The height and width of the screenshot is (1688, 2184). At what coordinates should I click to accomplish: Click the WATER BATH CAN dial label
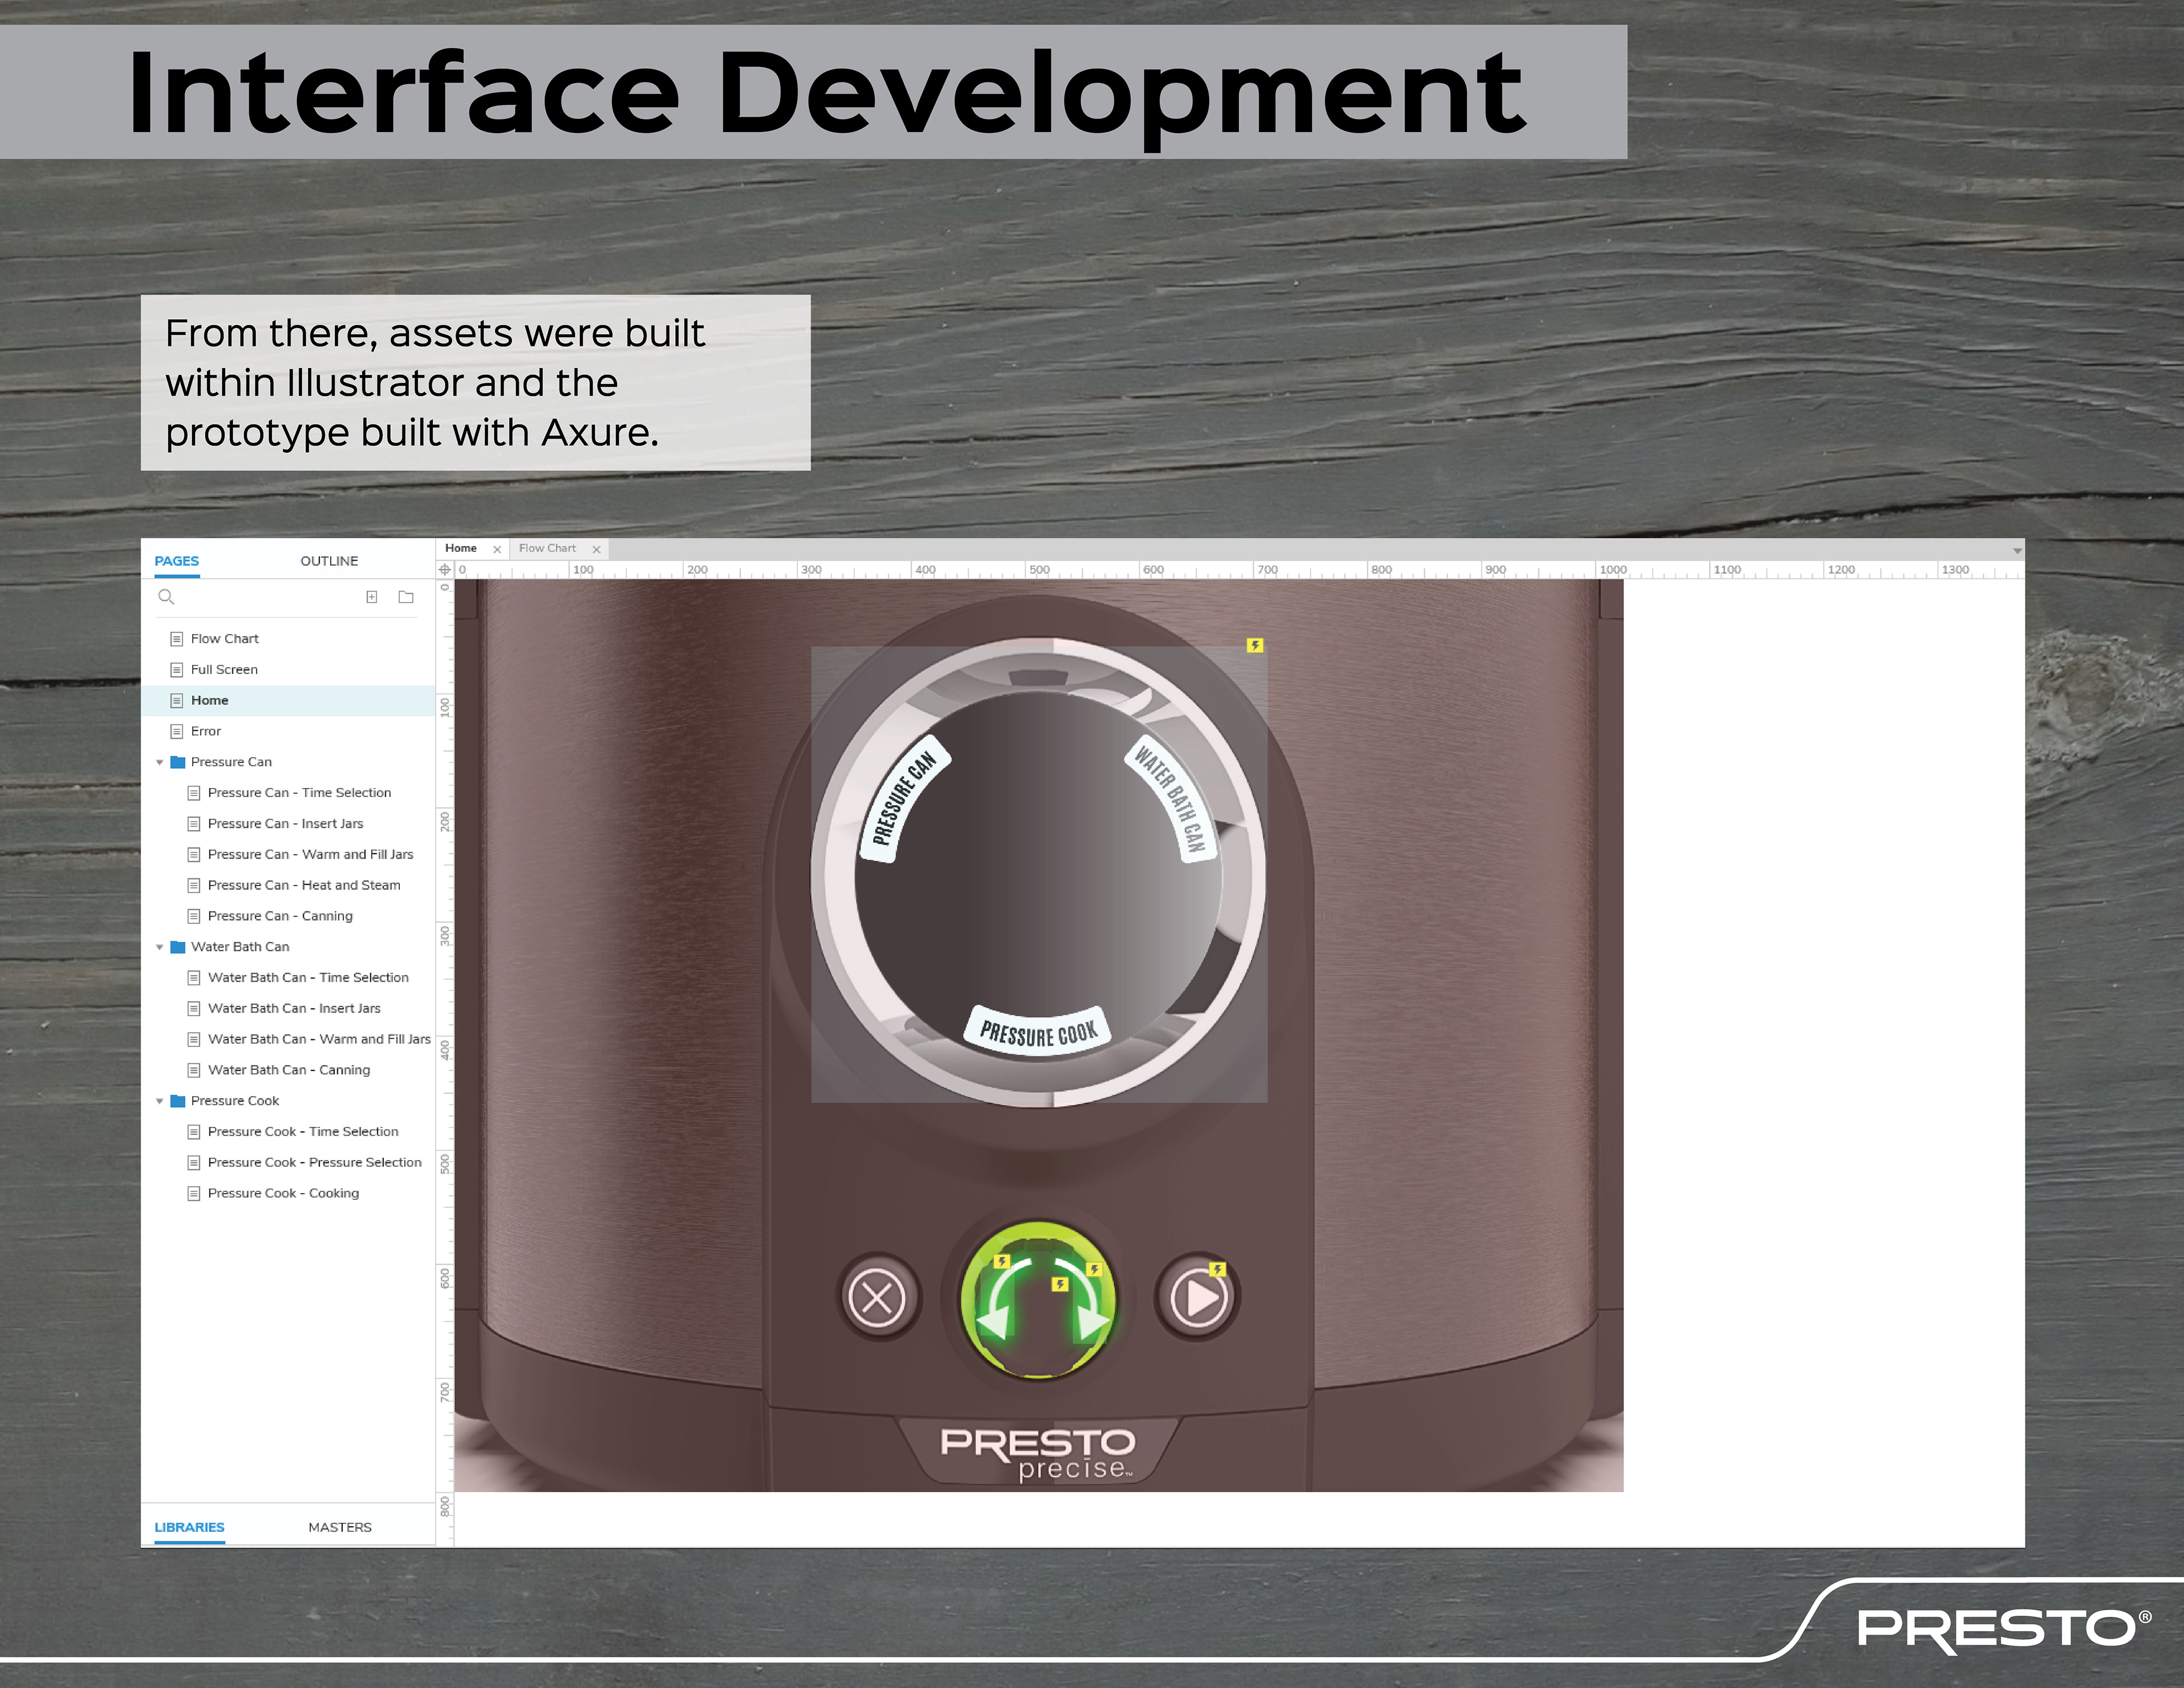[1171, 798]
